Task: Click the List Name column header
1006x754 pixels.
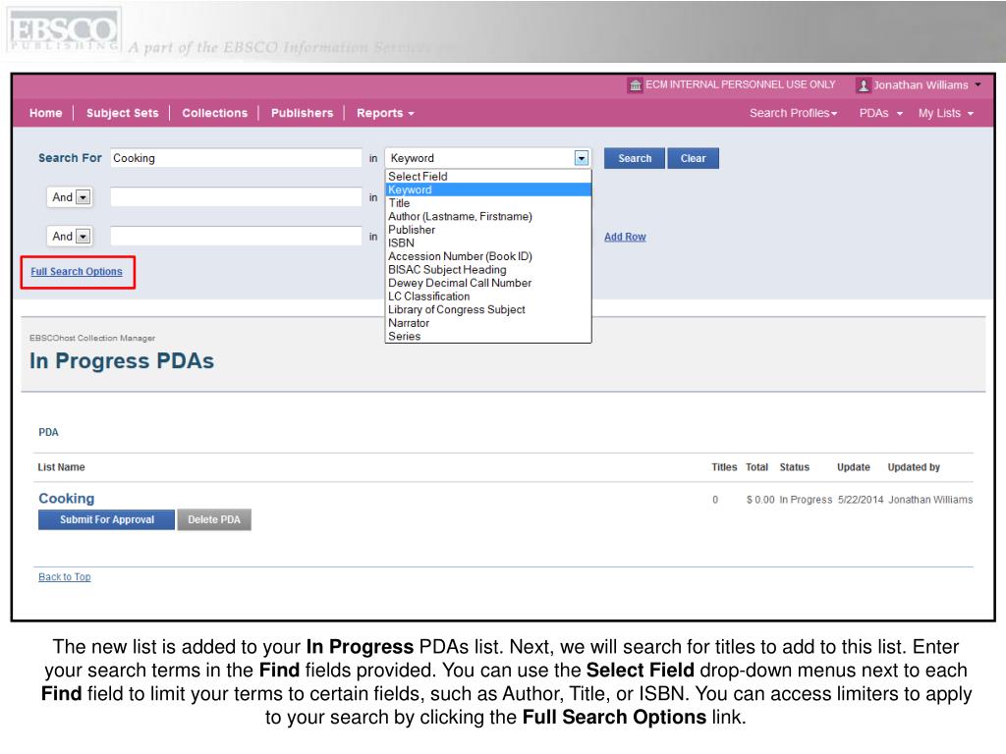Action: [61, 467]
